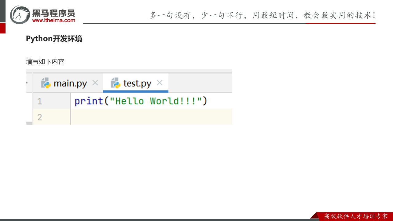
Task: Place cursor on empty line 2
Action: point(150,117)
